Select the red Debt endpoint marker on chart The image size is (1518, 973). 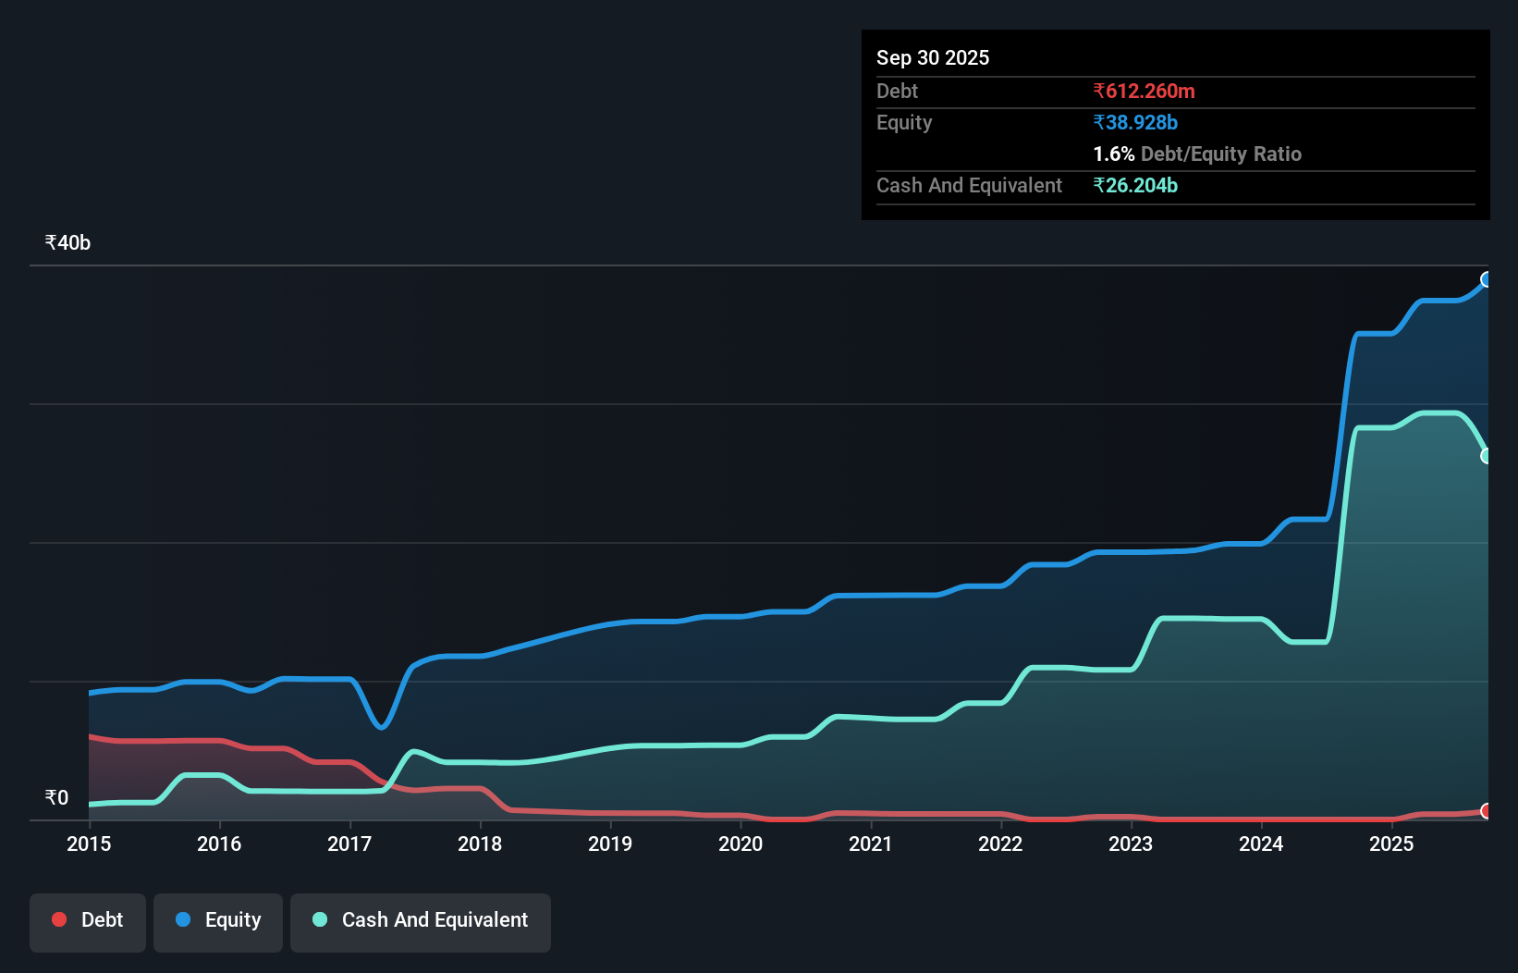pos(1487,811)
